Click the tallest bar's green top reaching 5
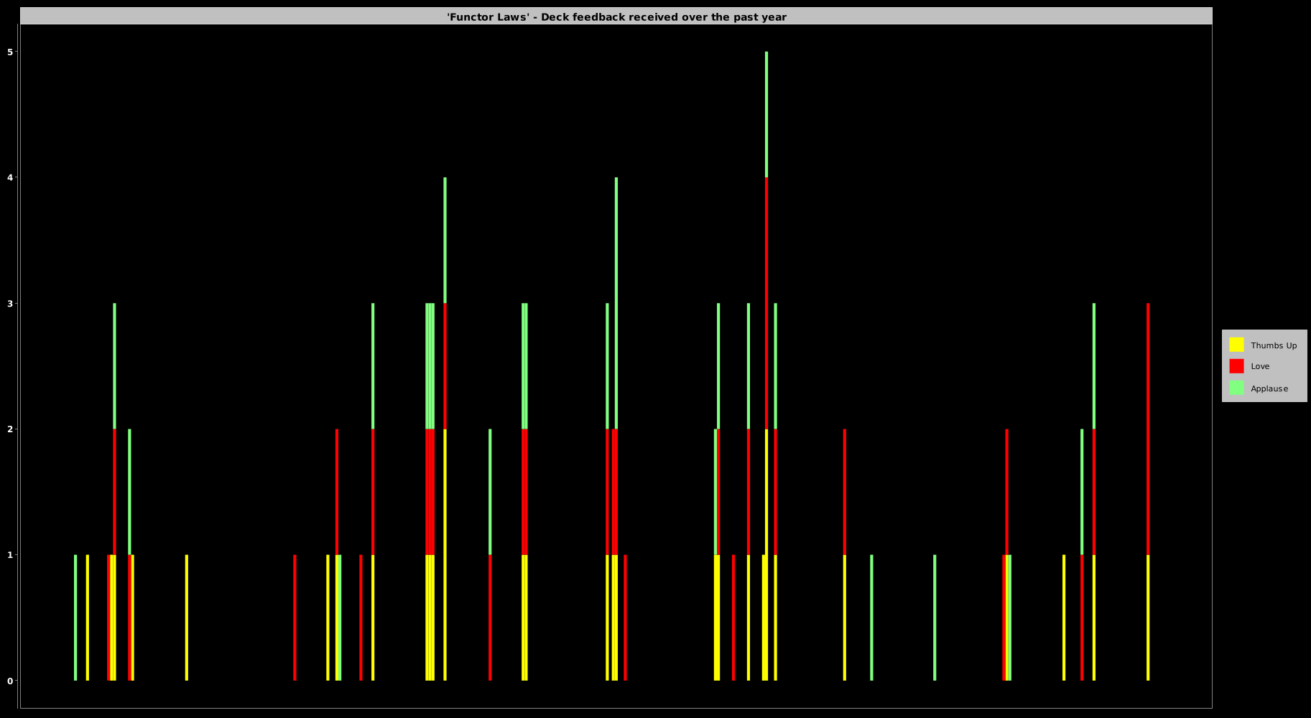The image size is (1311, 718). 766,115
